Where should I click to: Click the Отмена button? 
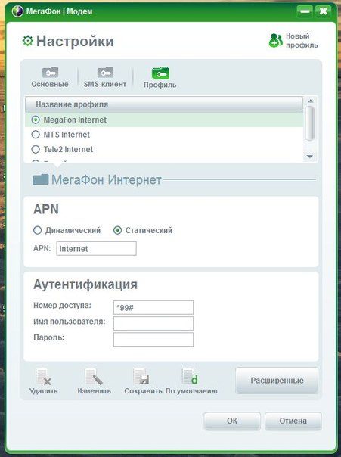click(x=293, y=421)
